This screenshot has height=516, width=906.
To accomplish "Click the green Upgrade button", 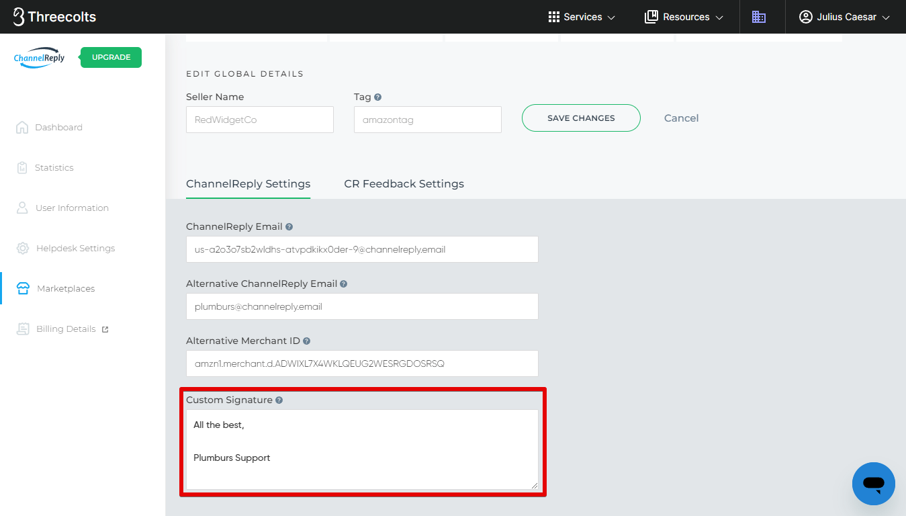I will pyautogui.click(x=111, y=58).
